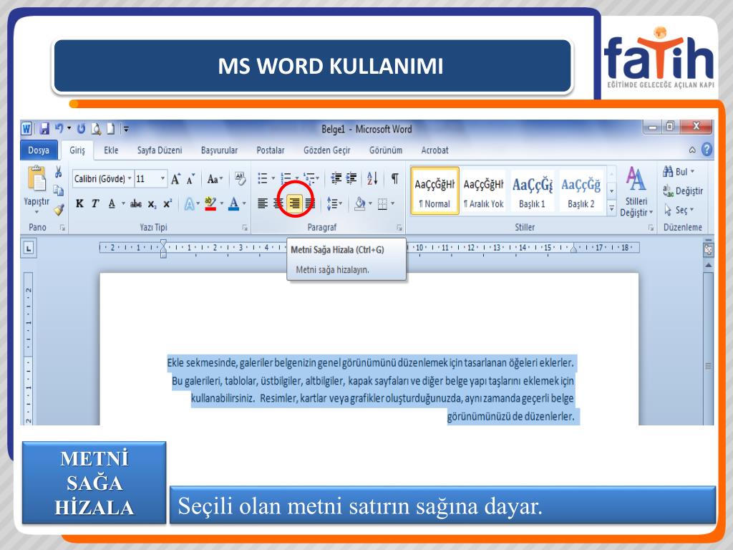Viewport: 733px width, 550px height.
Task: Click the Copy icon in Pano group
Action: point(59,190)
